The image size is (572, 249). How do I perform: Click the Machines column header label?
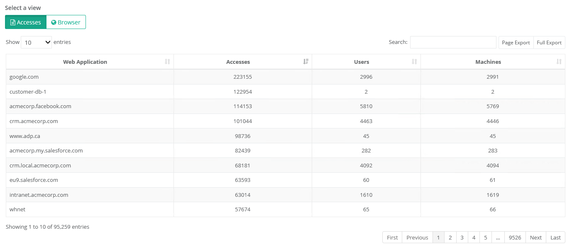pyautogui.click(x=488, y=62)
